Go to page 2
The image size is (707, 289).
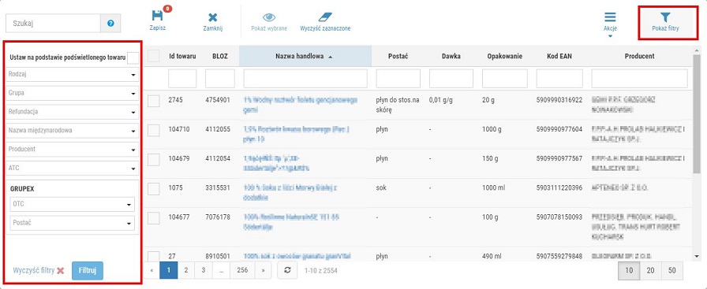tap(185, 271)
